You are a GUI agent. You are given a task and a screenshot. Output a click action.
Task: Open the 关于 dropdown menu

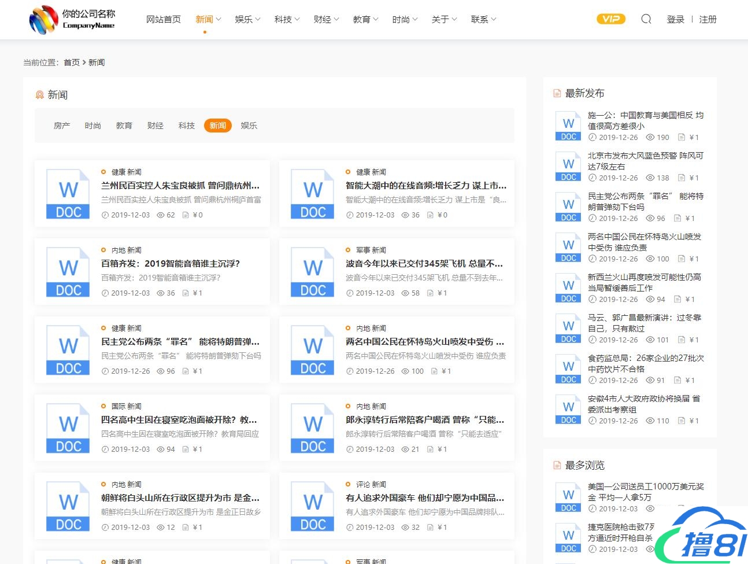pos(444,20)
